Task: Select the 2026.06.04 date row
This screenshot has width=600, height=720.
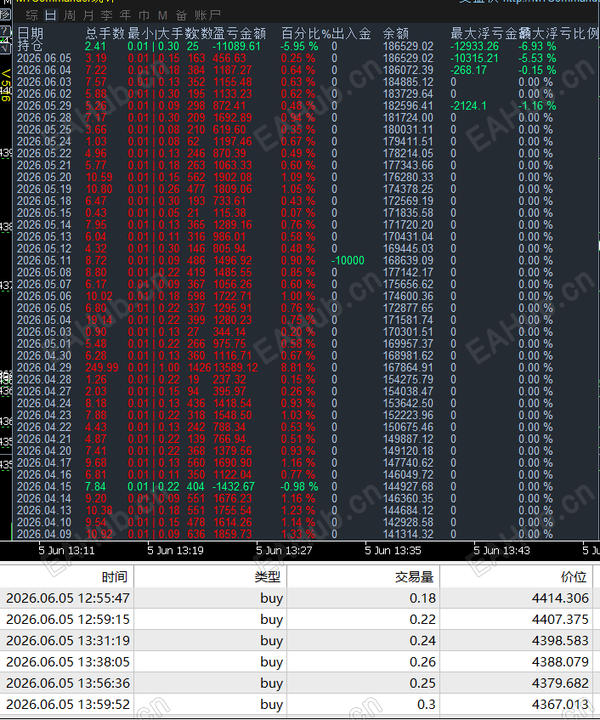Action: [x=44, y=71]
